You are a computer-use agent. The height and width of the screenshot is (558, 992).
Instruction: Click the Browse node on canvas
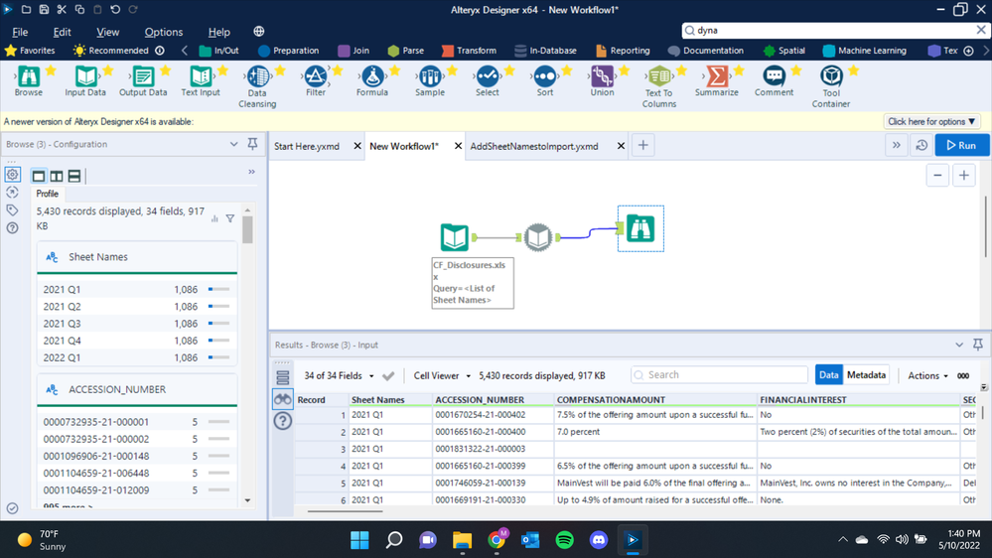640,228
